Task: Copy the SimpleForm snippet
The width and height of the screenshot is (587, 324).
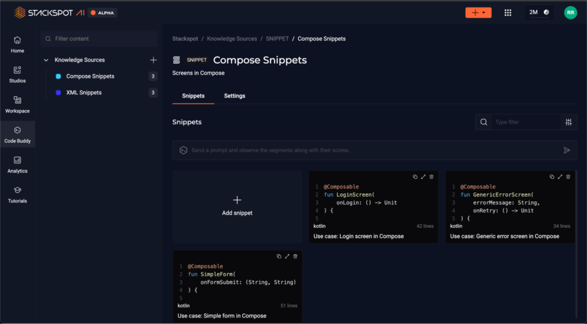Action: pyautogui.click(x=279, y=256)
